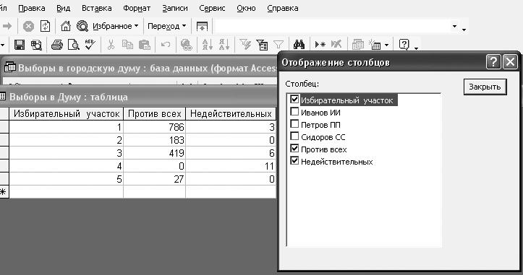Click the show only Web toolbar icon
Screen dimensions: 523x275
tap(202, 26)
